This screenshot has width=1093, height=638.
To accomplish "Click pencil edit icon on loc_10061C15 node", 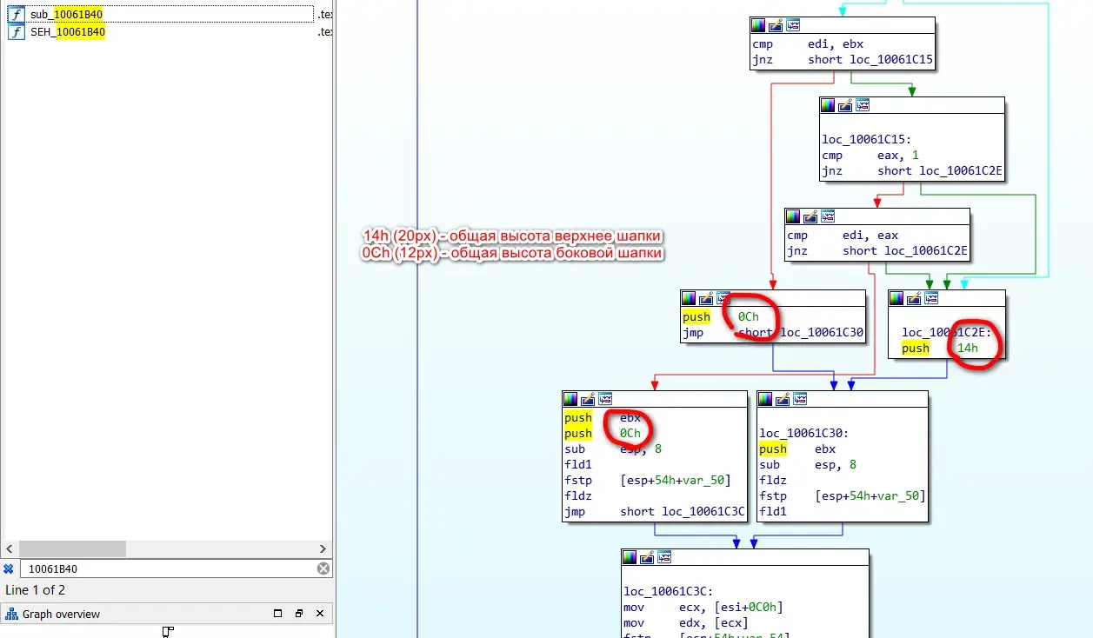I will click(845, 105).
